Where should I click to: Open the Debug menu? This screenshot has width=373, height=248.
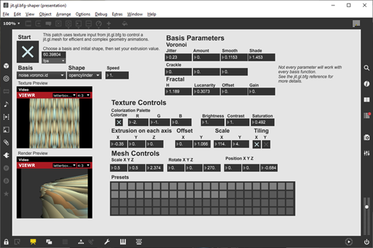point(101,14)
